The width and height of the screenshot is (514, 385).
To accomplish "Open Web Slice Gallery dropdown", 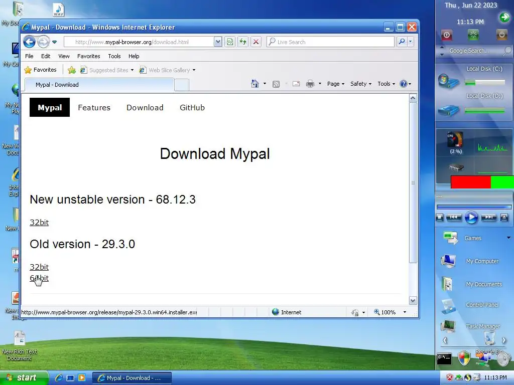I will pyautogui.click(x=167, y=70).
